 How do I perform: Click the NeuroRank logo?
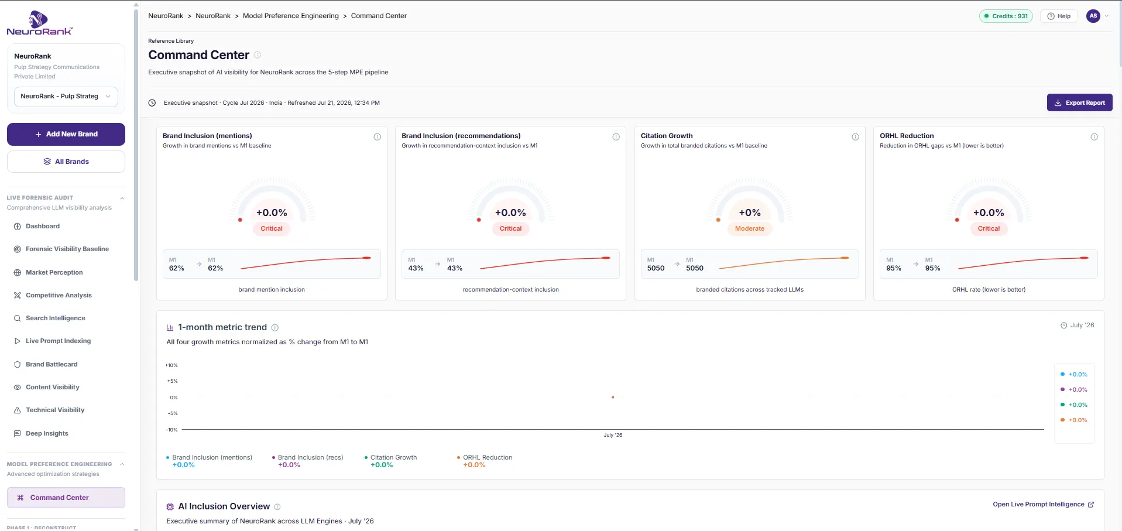point(39,23)
